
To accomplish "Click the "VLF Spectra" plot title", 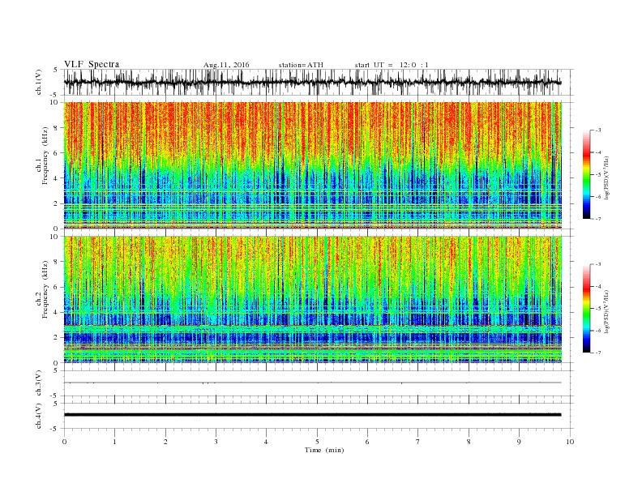I will [92, 64].
